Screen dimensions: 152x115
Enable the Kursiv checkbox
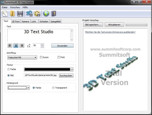click(41, 57)
